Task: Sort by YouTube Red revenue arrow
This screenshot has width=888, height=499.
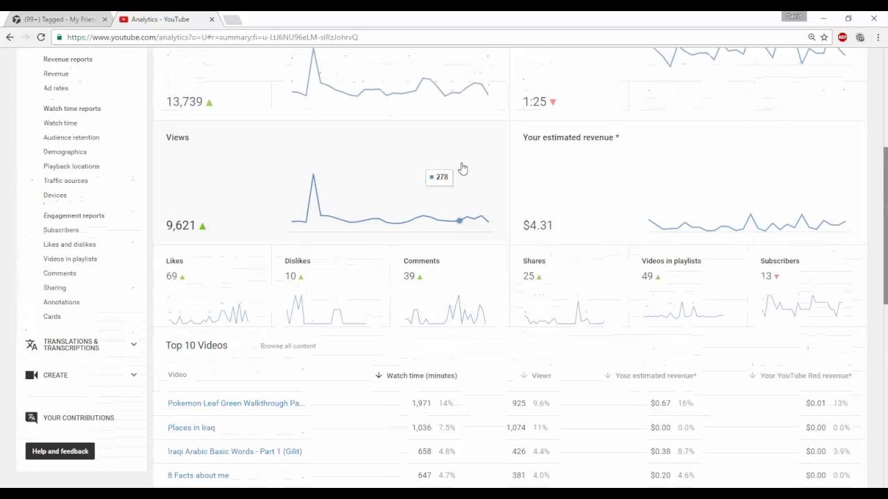Action: point(753,376)
